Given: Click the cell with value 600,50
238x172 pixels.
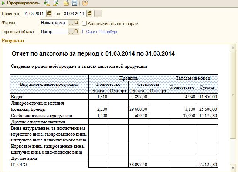Looking at the screenshot, I should [138, 116].
